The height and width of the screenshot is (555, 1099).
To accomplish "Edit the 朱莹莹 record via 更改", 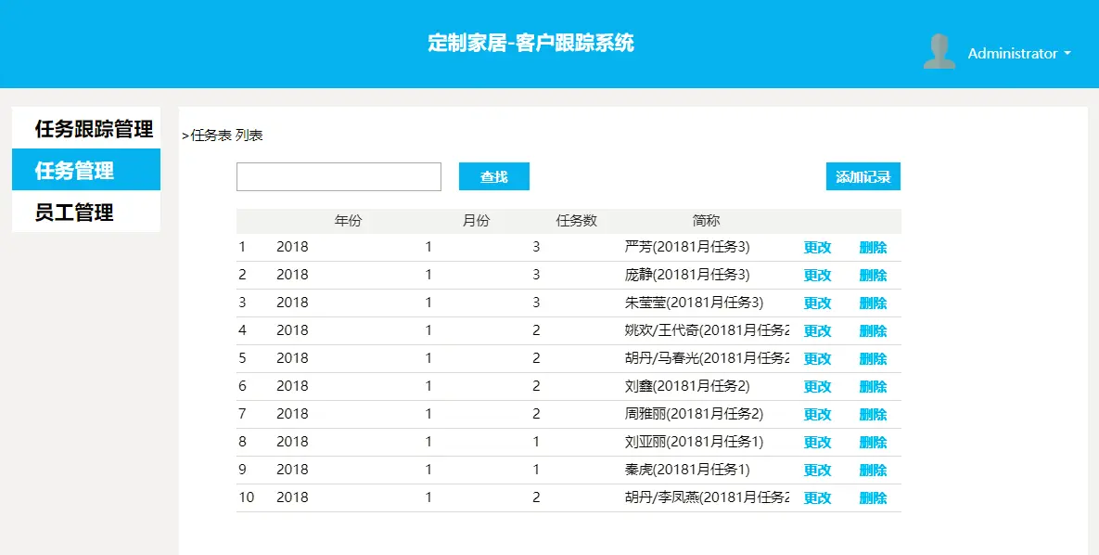I will [x=817, y=303].
